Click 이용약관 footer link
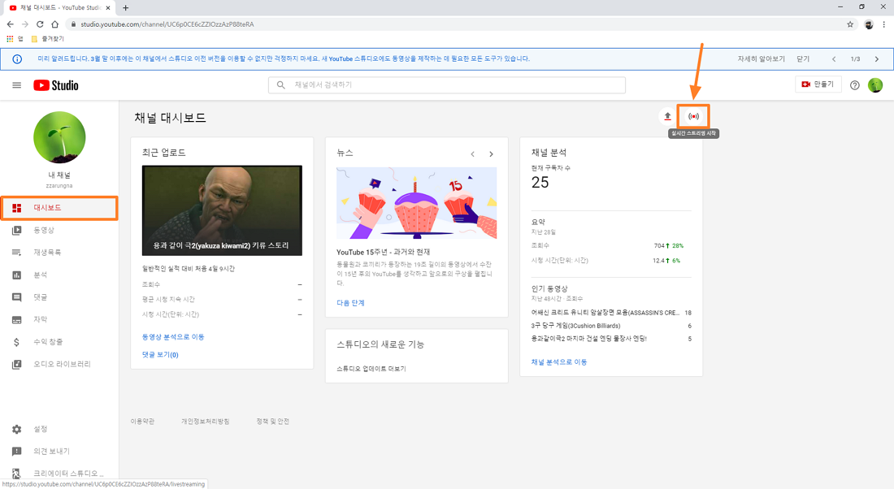The width and height of the screenshot is (894, 489). [142, 422]
